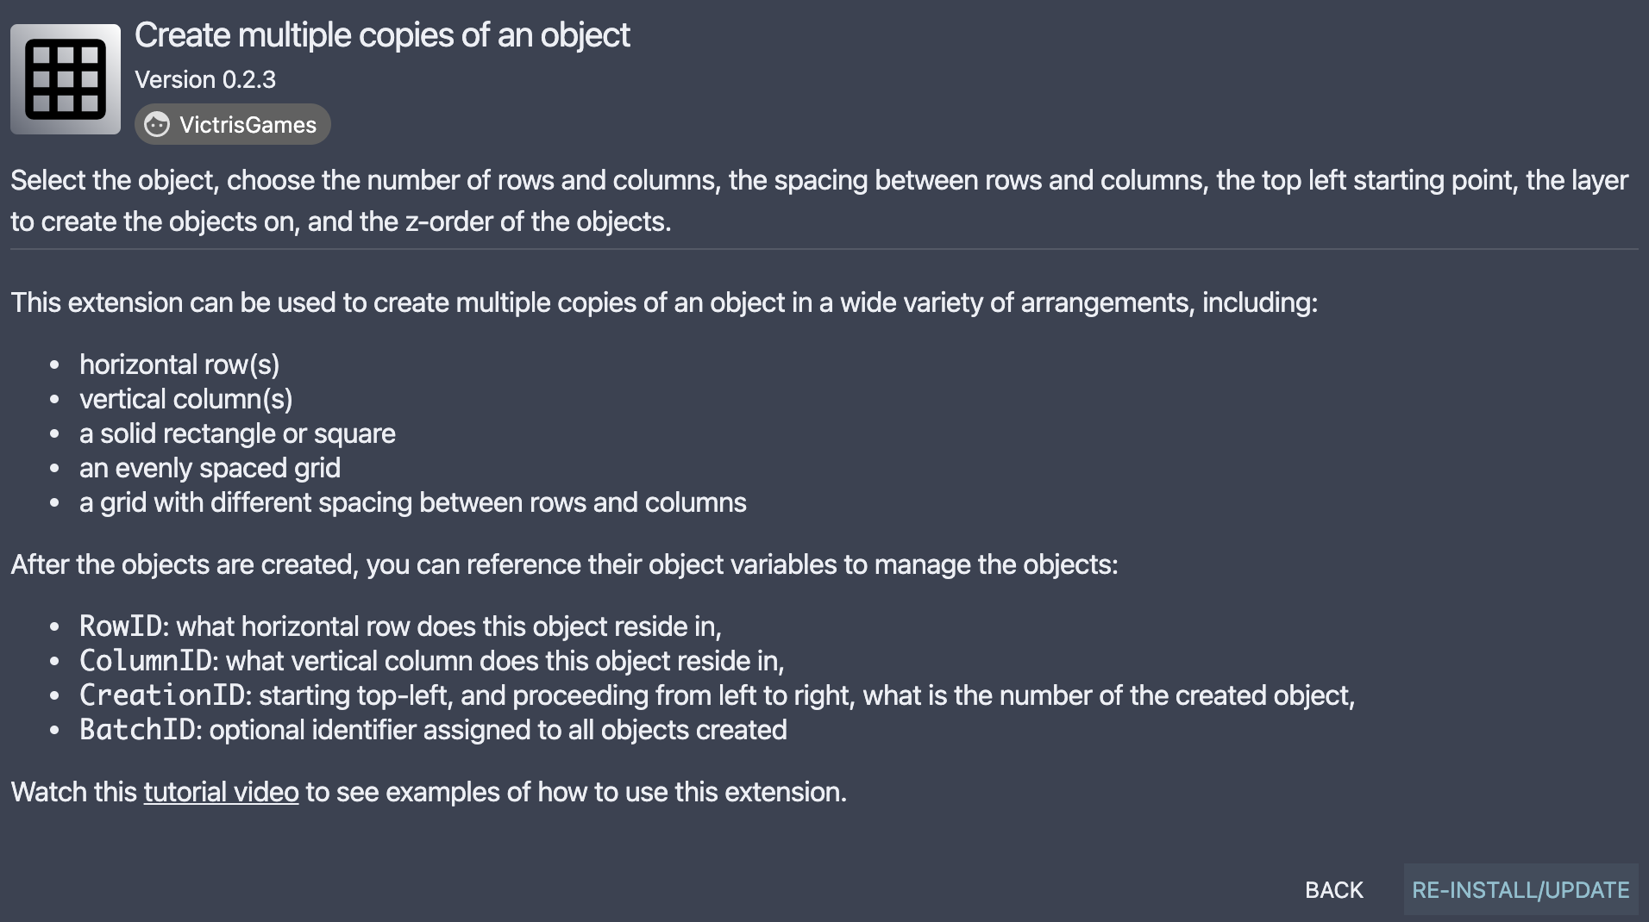This screenshot has height=922, width=1649.
Task: Click the grid-shaped extension icon
Action: coord(66,79)
